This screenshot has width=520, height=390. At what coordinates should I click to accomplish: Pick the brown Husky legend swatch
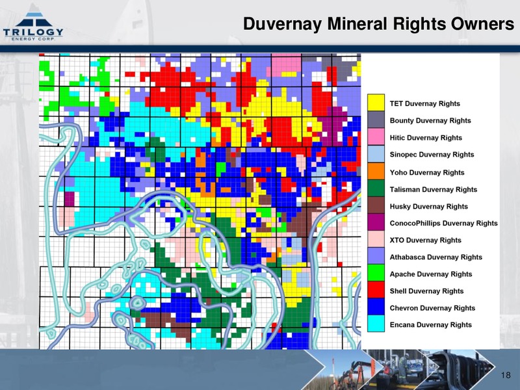click(376, 205)
